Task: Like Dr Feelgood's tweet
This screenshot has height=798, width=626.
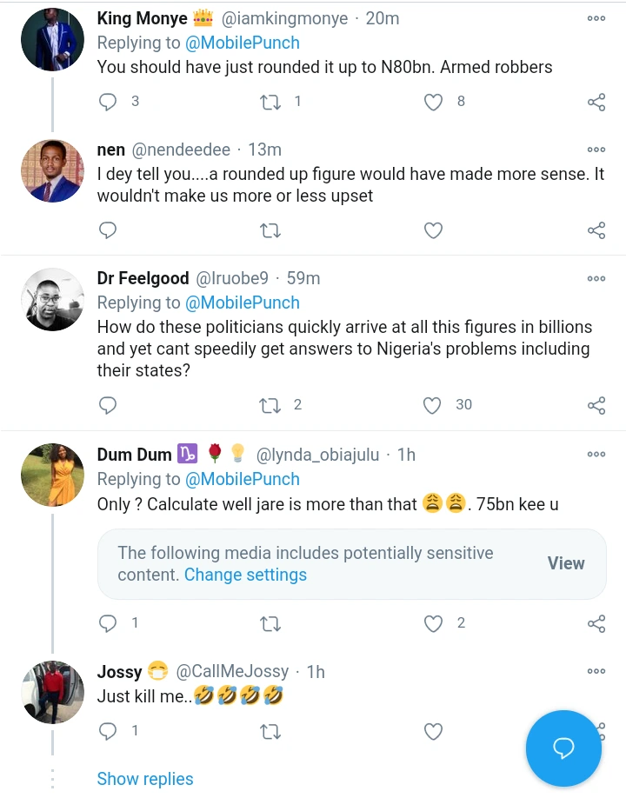Action: (433, 405)
